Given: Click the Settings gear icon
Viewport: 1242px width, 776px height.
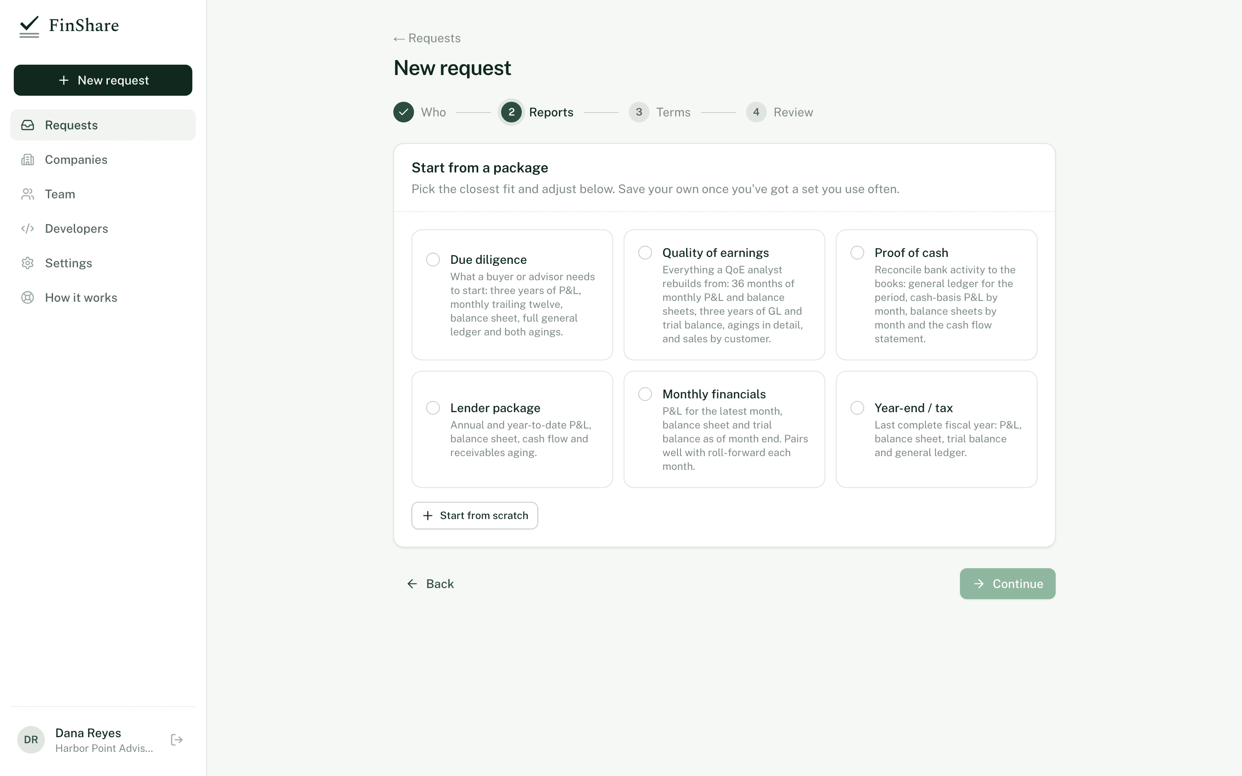Looking at the screenshot, I should pos(28,263).
